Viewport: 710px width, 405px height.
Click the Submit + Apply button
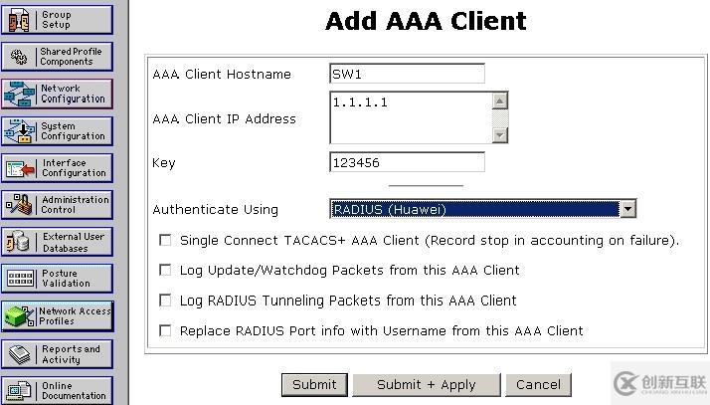[x=427, y=384]
